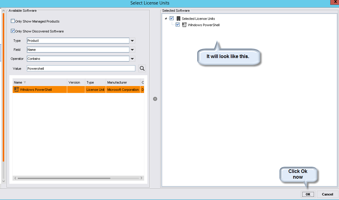This screenshot has width=339, height=200.
Task: Click the license unit icon in results row
Action: [x=17, y=90]
